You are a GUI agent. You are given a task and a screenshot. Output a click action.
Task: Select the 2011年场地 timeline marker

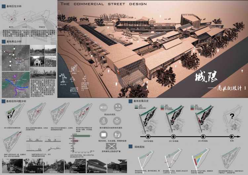click(x=173, y=137)
